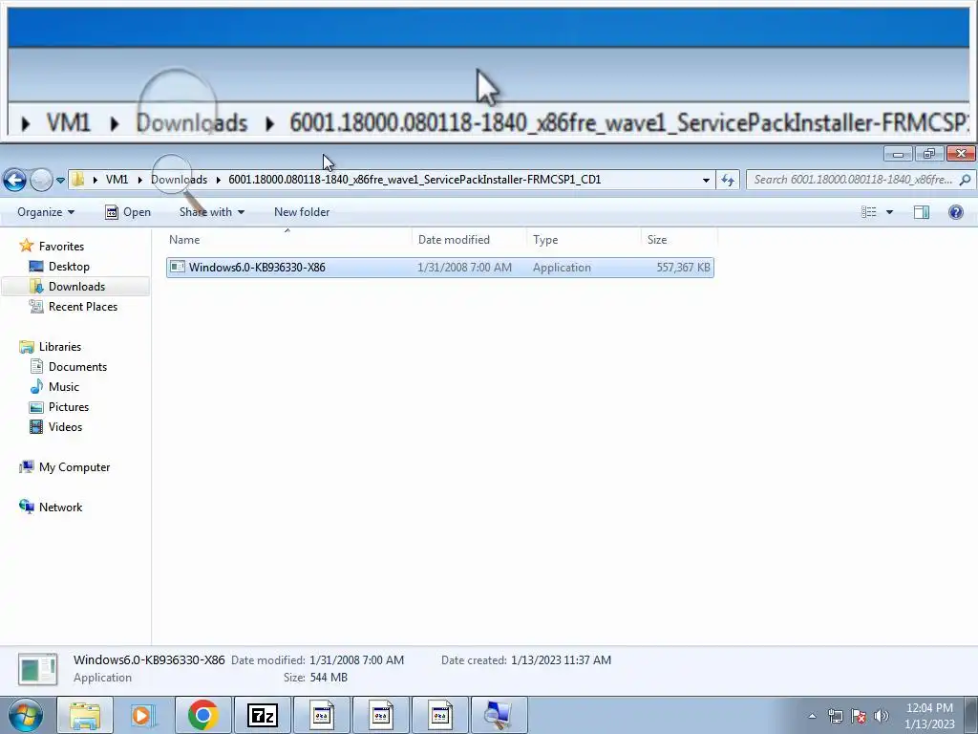The image size is (978, 734).
Task: Open Windows Explorer from the taskbar
Action: pos(85,715)
